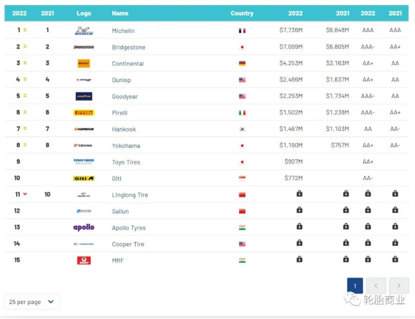Screen dimensions: 415x319
Task: Click the South Korean flag in Hankook row
Action: pos(242,129)
